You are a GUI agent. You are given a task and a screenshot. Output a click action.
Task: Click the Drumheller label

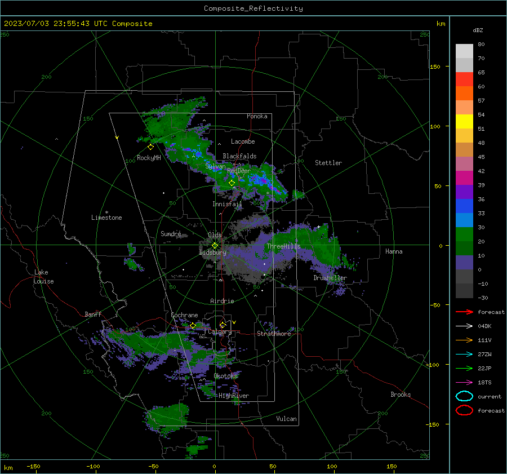pyautogui.click(x=330, y=278)
